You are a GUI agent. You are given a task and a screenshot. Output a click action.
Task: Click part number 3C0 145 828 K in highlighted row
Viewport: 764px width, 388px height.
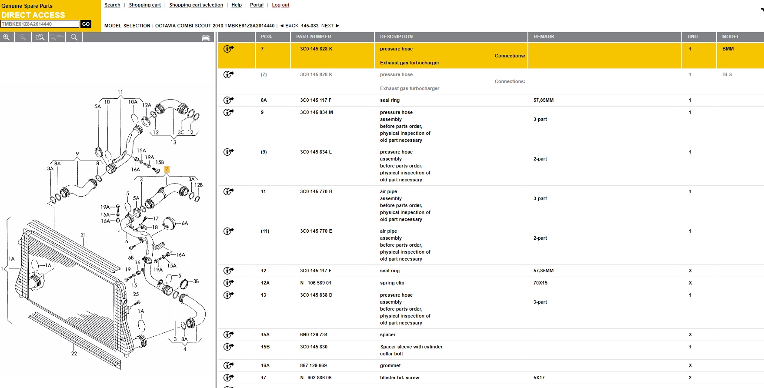click(x=316, y=49)
